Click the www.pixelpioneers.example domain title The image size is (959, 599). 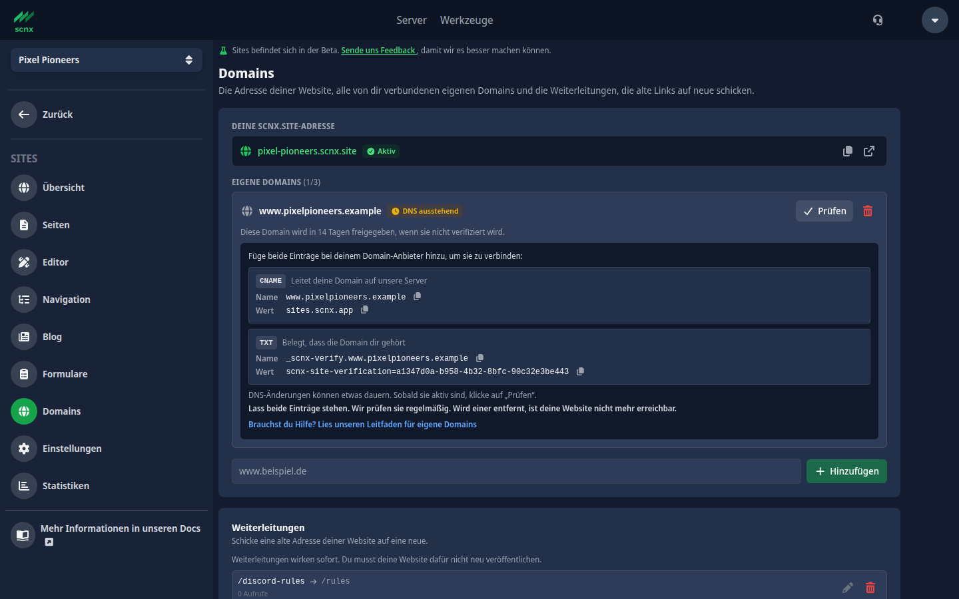tap(320, 211)
